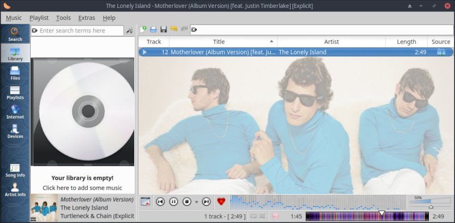Viewport: 455px width, 223px height.
Task: Skip to the next track
Action: [206, 201]
